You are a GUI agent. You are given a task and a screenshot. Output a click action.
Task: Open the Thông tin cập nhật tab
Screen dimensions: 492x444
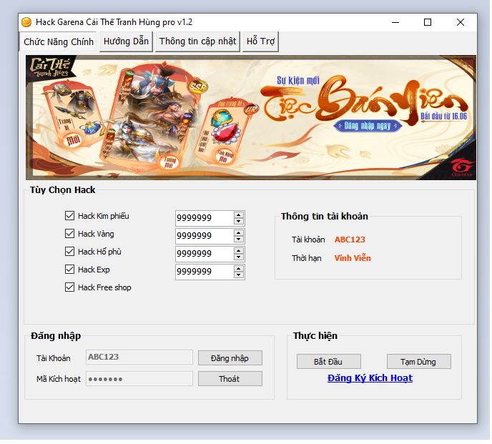click(x=197, y=41)
